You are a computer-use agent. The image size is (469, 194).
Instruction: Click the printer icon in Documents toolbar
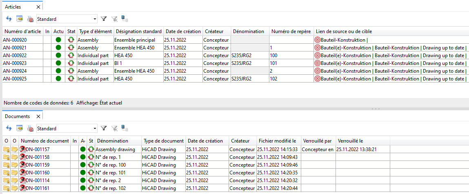[30, 129]
